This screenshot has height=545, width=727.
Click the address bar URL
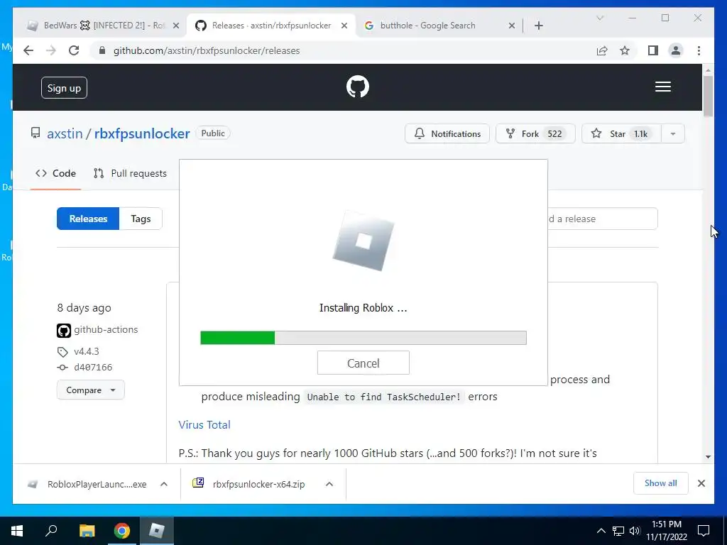pyautogui.click(x=207, y=50)
